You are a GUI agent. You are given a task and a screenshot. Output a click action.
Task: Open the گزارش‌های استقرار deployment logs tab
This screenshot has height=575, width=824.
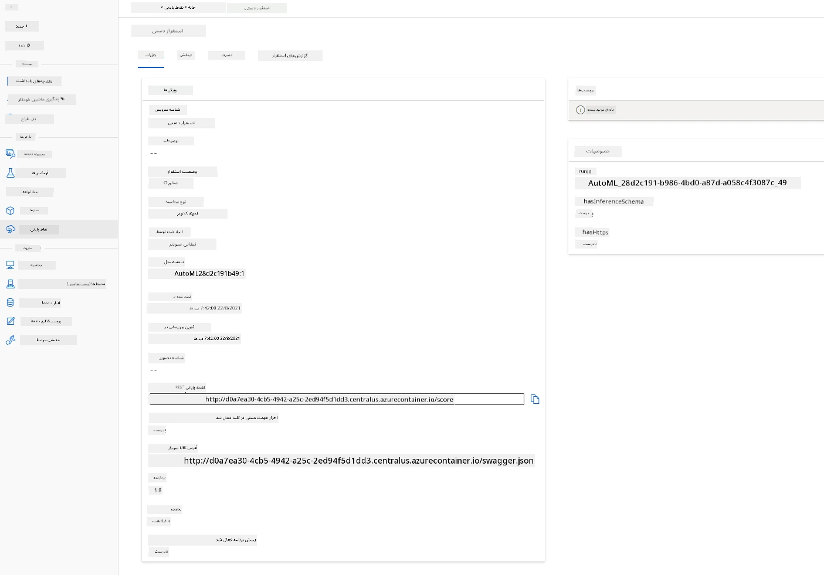pyautogui.click(x=290, y=56)
